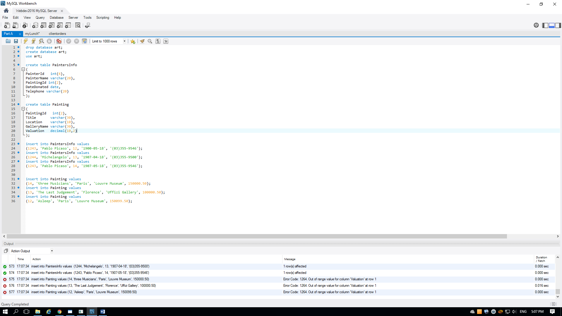Open the Server menu
Screen dimensions: 562x316
pos(73,18)
